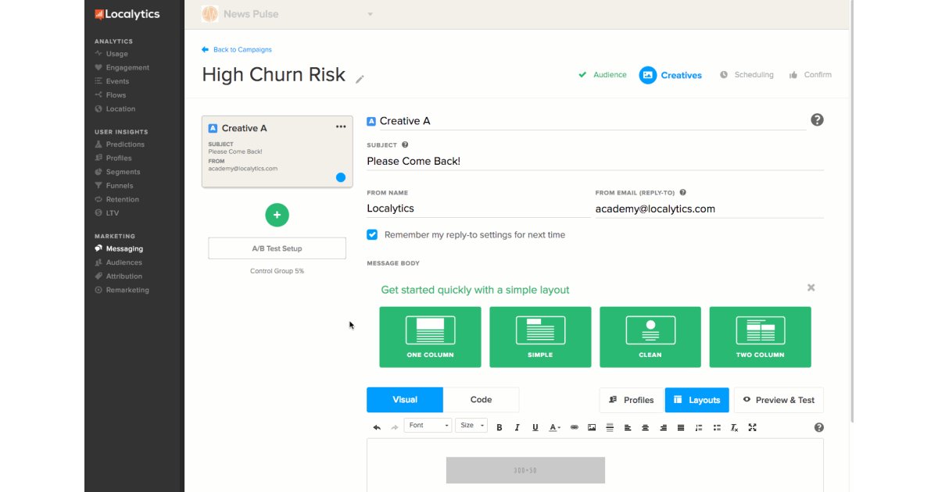The width and height of the screenshot is (938, 492).
Task: Insert an image using the toolbar icon
Action: [x=592, y=427]
